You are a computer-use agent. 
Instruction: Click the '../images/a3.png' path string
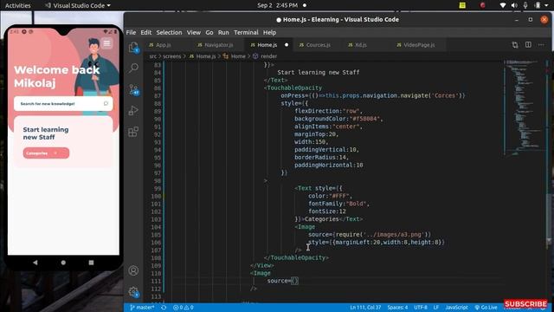tap(394, 235)
